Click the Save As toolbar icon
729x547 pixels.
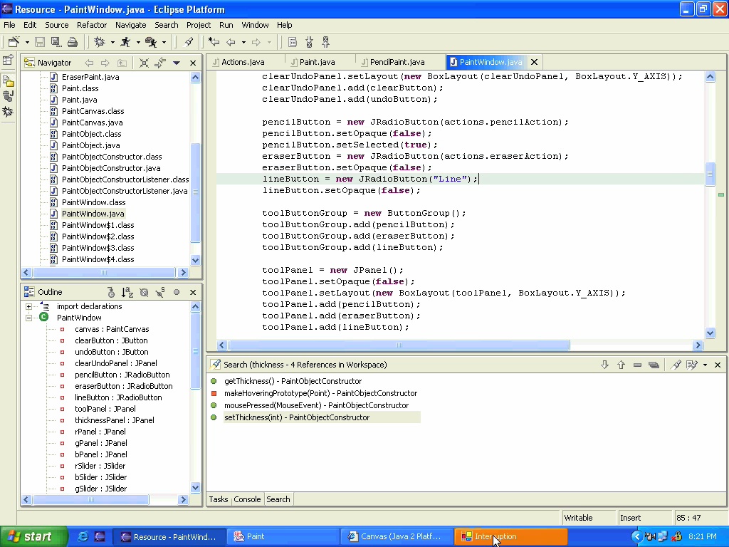[56, 43]
